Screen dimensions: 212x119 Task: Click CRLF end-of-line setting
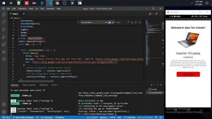(119, 117)
